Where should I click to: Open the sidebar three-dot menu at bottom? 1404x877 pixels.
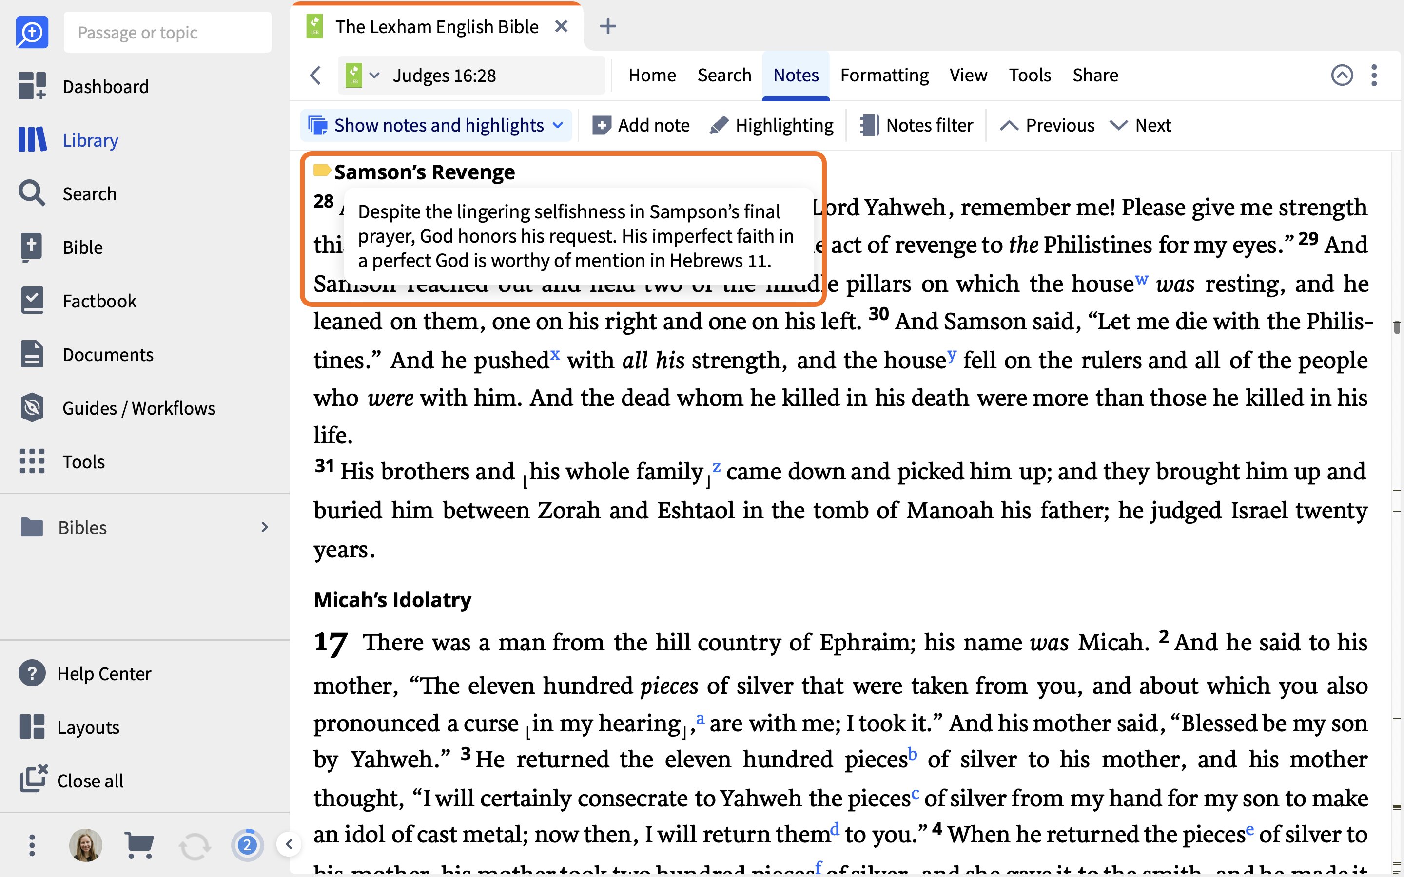pos(32,845)
